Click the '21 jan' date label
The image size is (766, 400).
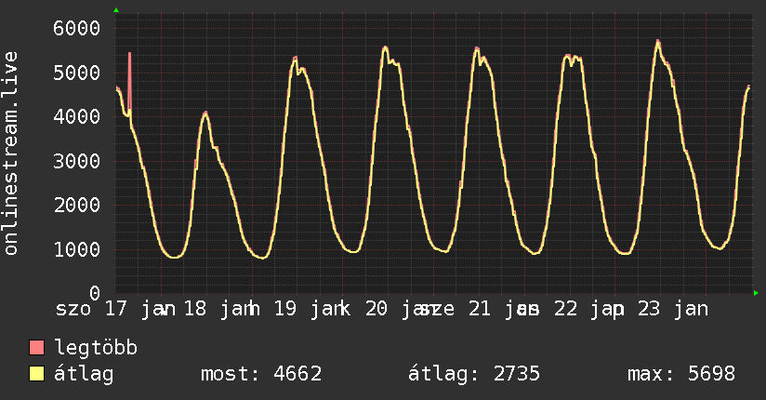[x=504, y=309]
